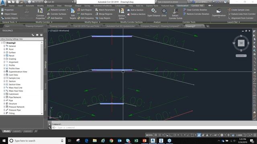Expand the General Tools panel
The image size is (257, 144).
tap(10, 22)
